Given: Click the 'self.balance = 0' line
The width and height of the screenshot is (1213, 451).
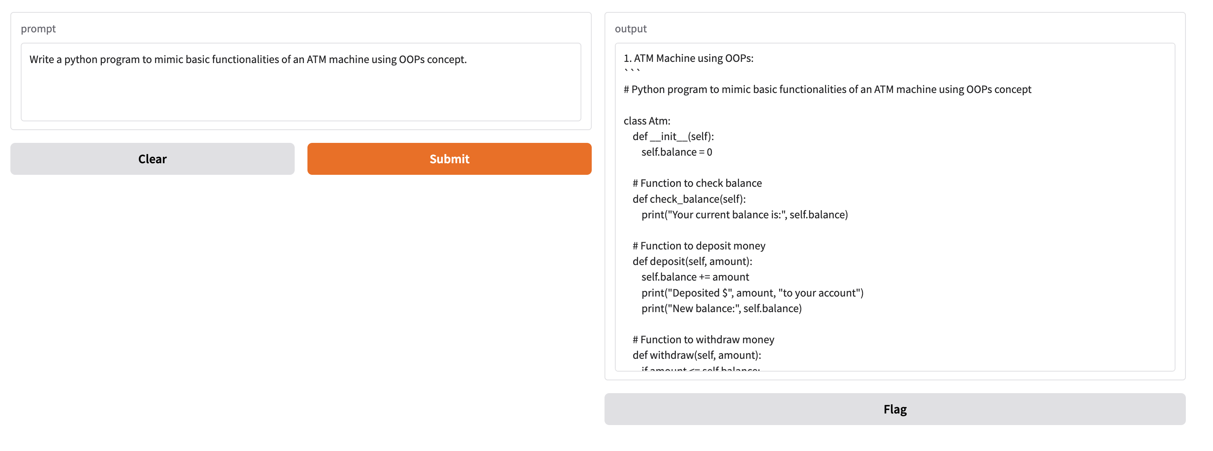Looking at the screenshot, I should pyautogui.click(x=676, y=152).
